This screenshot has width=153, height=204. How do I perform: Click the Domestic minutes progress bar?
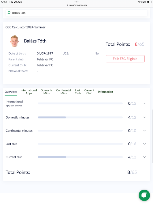[80, 117]
